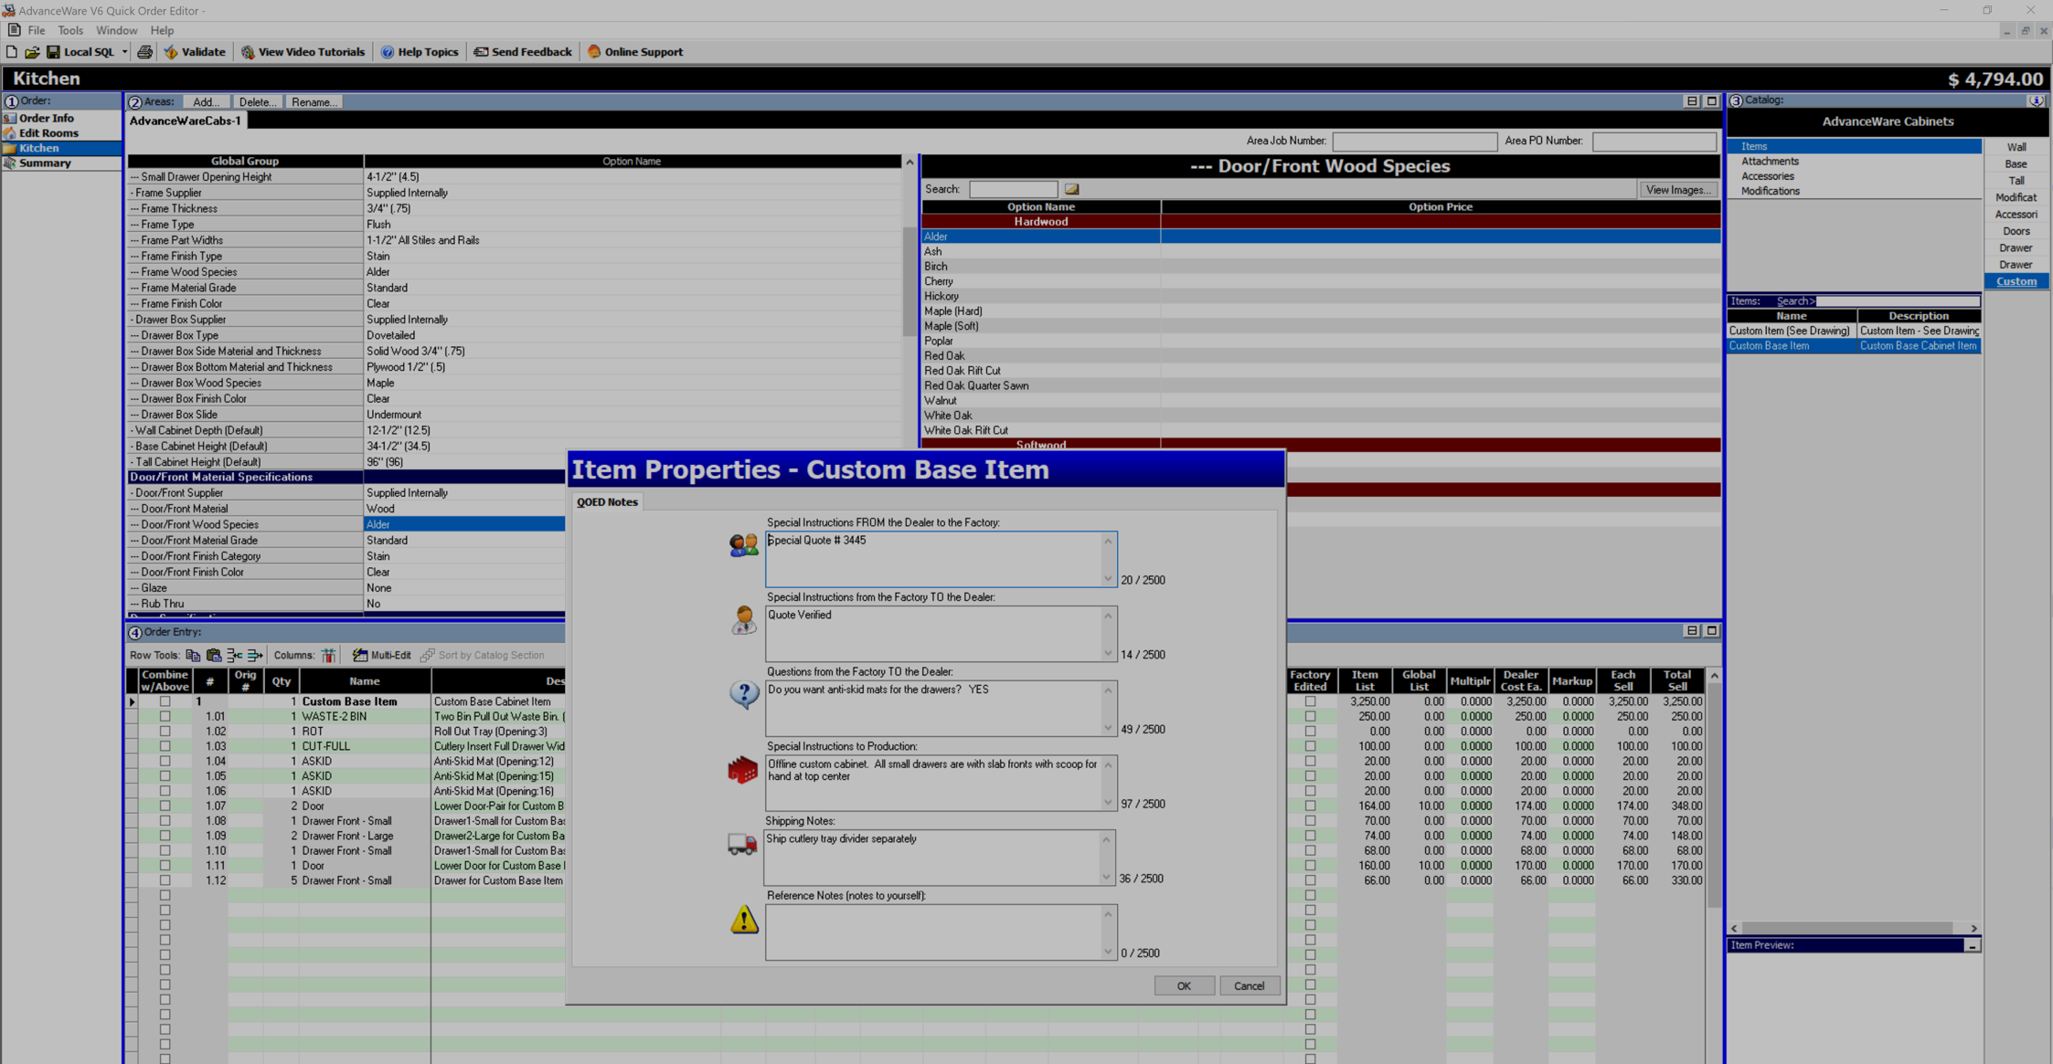This screenshot has width=2053, height=1064.
Task: Select the Copy Row tool
Action: pos(192,655)
